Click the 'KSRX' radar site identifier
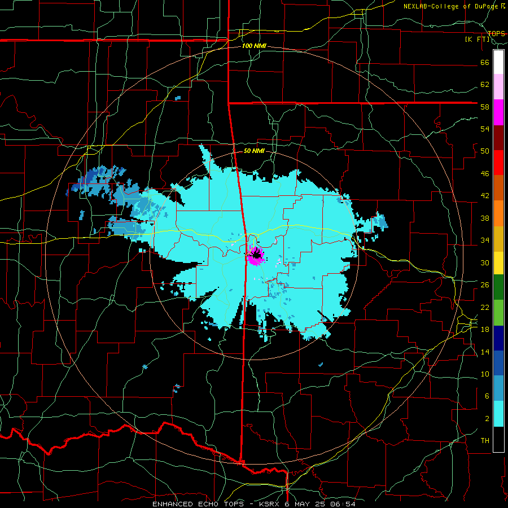Screen dimensions: 508x508 click(x=270, y=504)
